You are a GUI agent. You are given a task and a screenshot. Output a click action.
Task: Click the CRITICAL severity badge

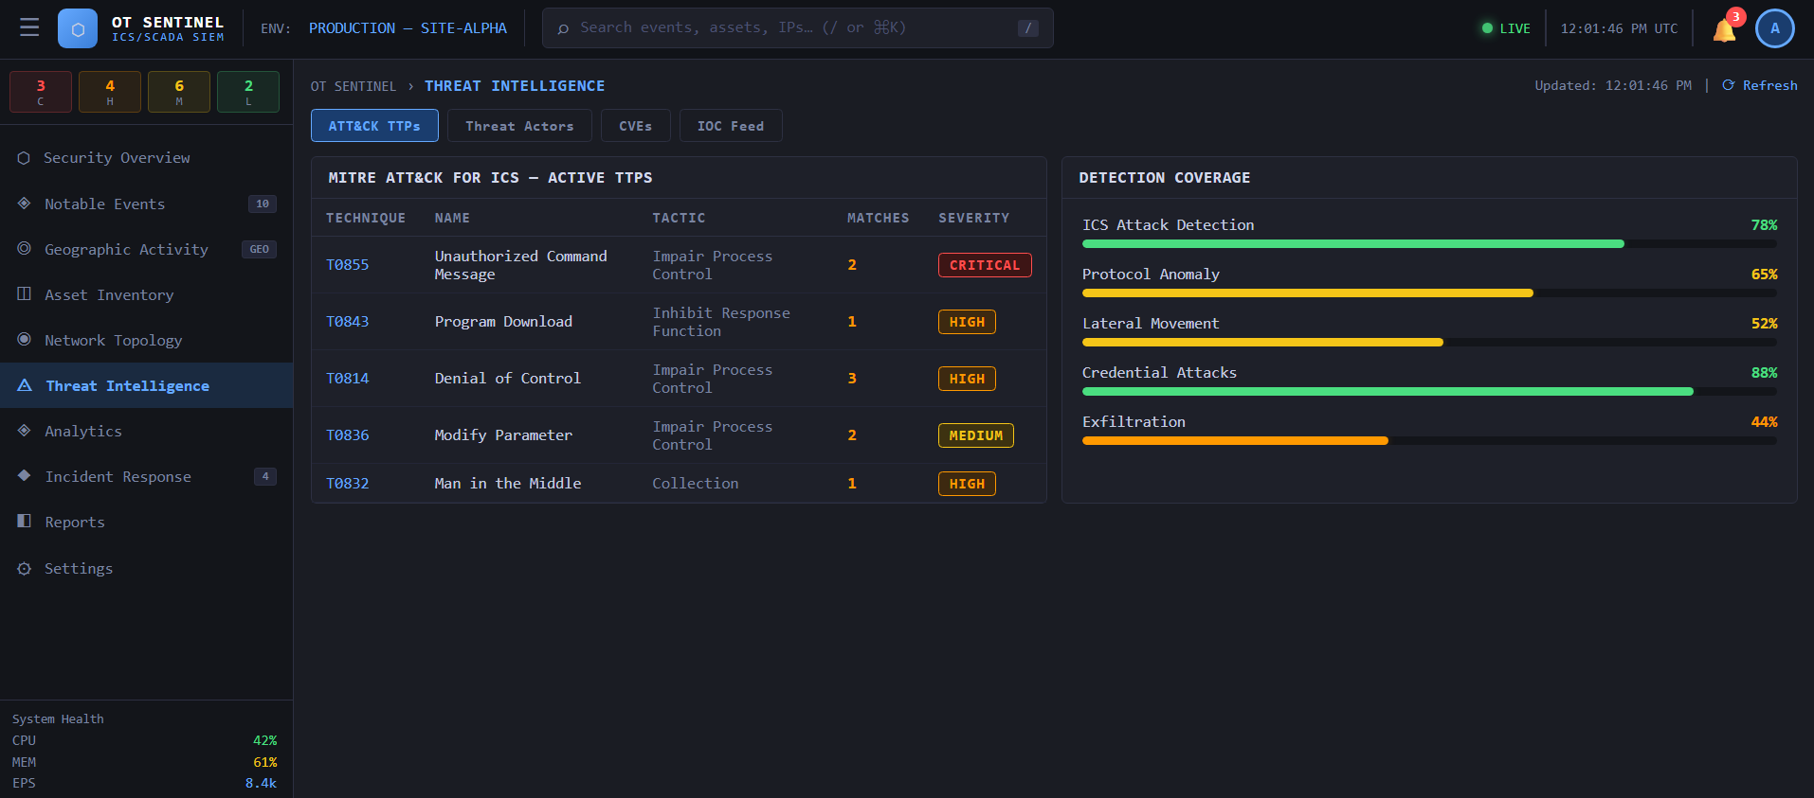pos(985,265)
